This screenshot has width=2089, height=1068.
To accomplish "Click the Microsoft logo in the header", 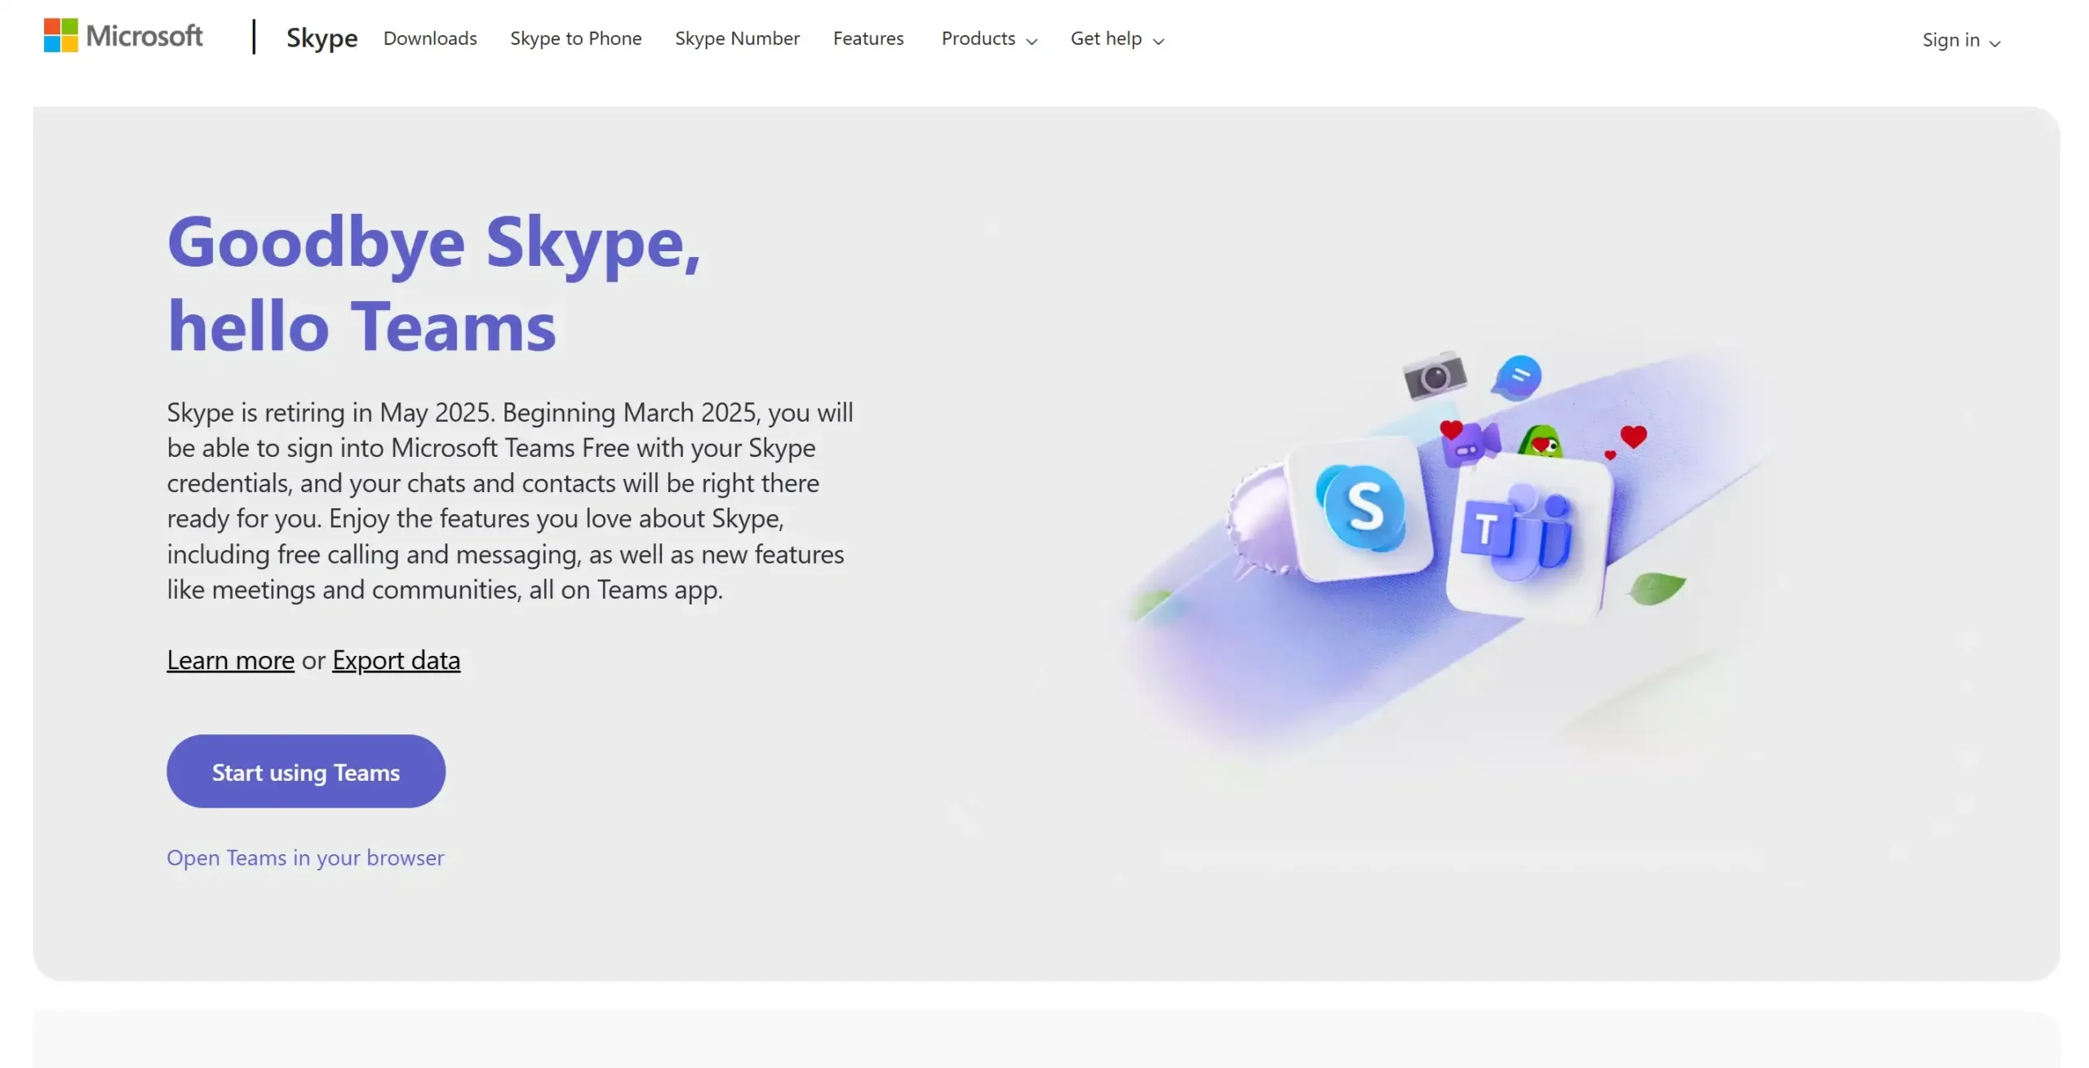I will (123, 36).
